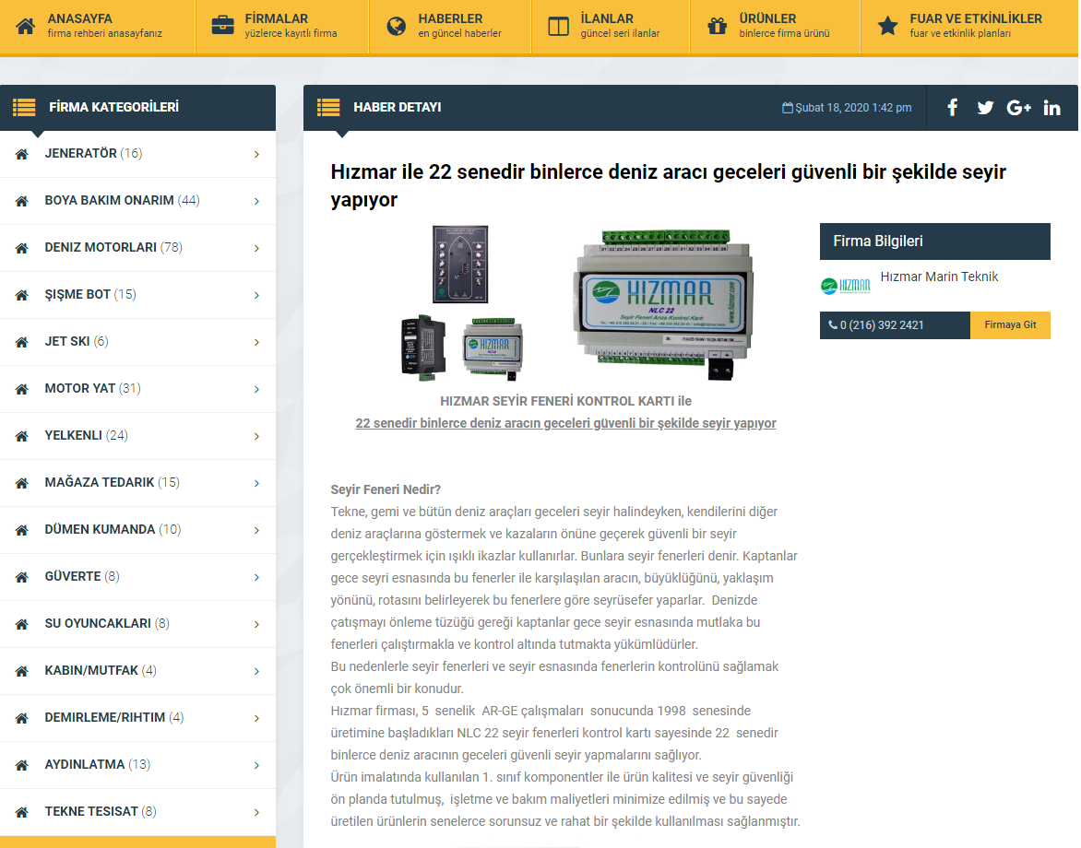Expand the MOTOR YAT chevron

[256, 389]
